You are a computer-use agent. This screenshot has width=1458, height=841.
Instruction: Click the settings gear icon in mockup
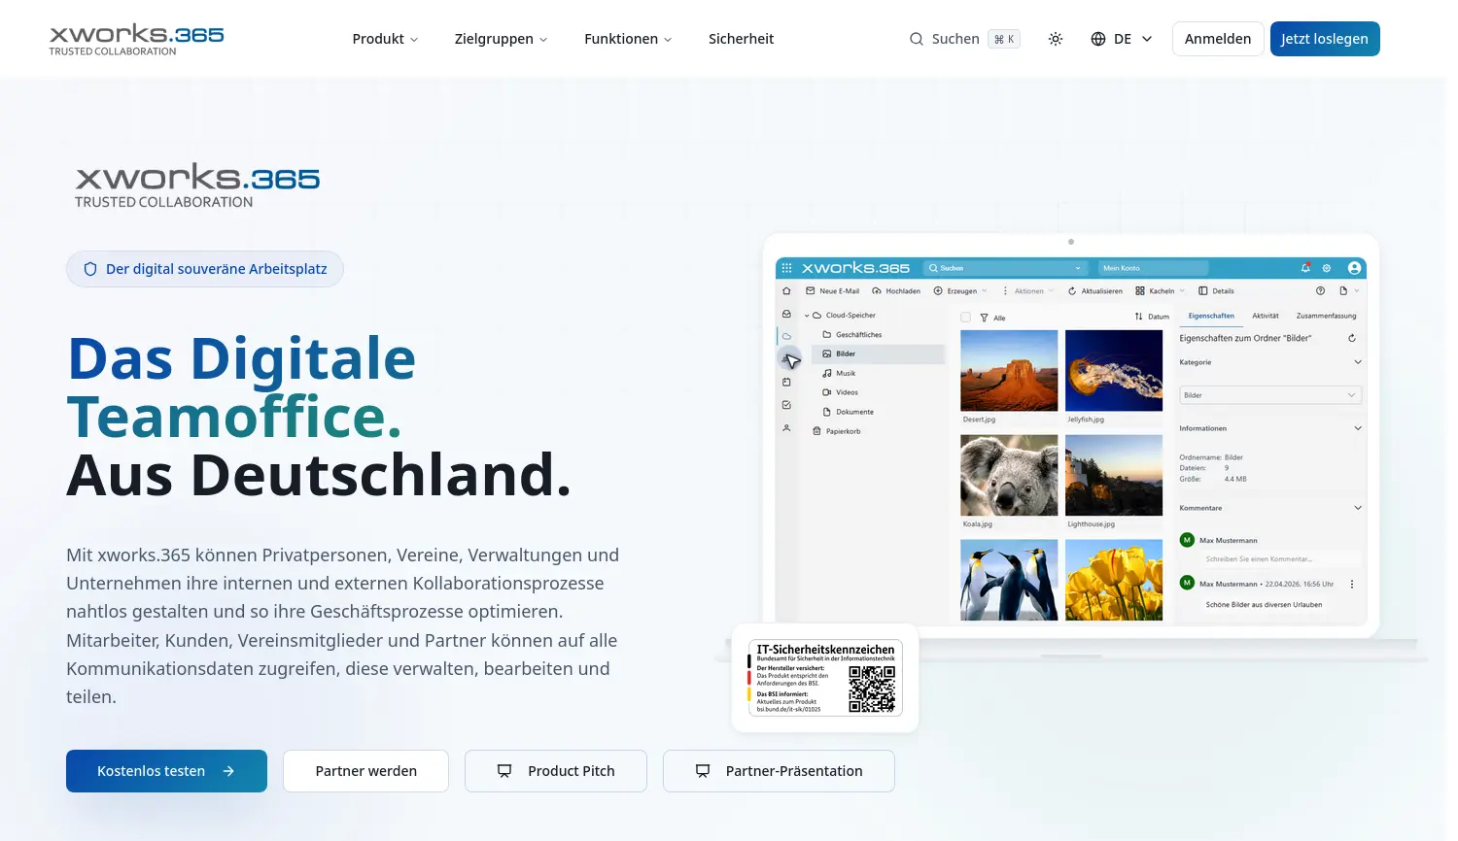pos(1327,268)
